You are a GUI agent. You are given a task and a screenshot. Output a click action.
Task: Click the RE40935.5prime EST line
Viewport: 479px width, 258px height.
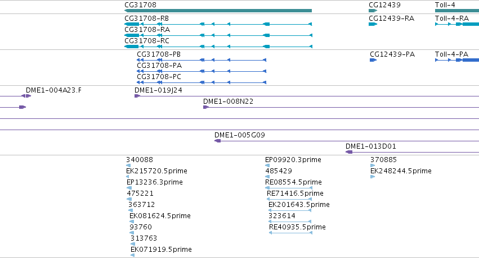pos(290,233)
